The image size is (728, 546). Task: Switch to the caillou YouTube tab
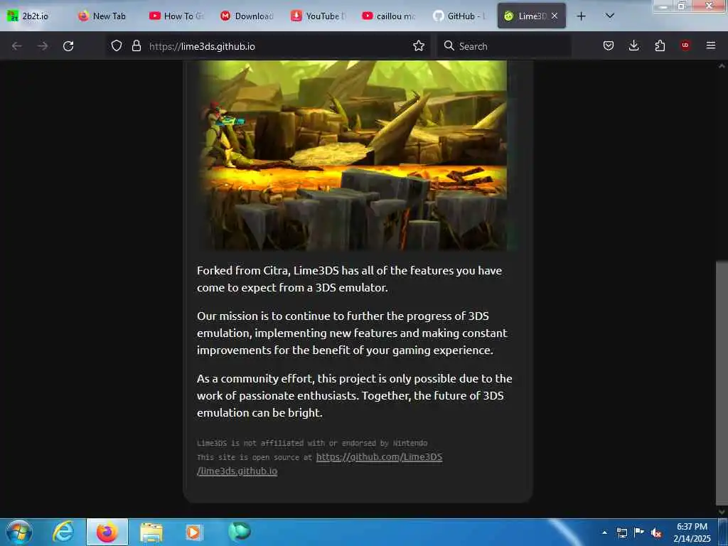[x=389, y=16]
